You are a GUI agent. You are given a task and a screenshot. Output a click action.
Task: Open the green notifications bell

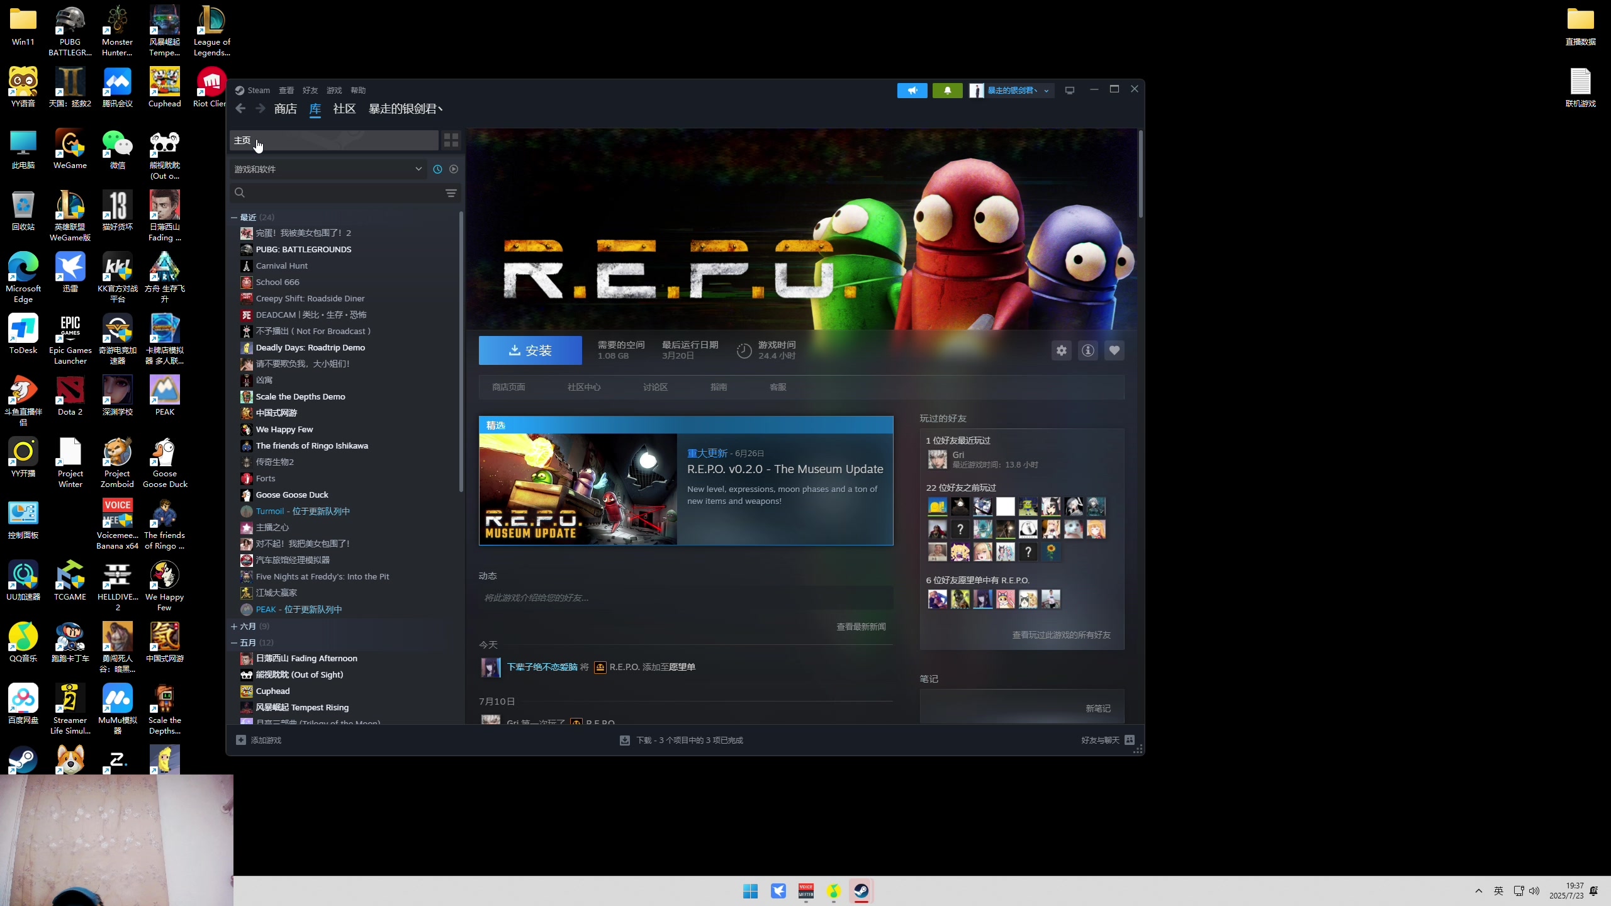point(947,91)
